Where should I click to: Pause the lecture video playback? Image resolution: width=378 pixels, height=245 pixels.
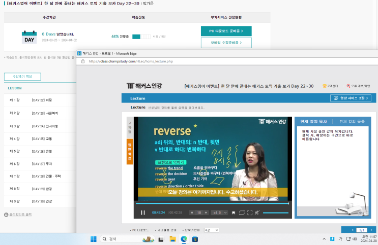click(x=143, y=213)
